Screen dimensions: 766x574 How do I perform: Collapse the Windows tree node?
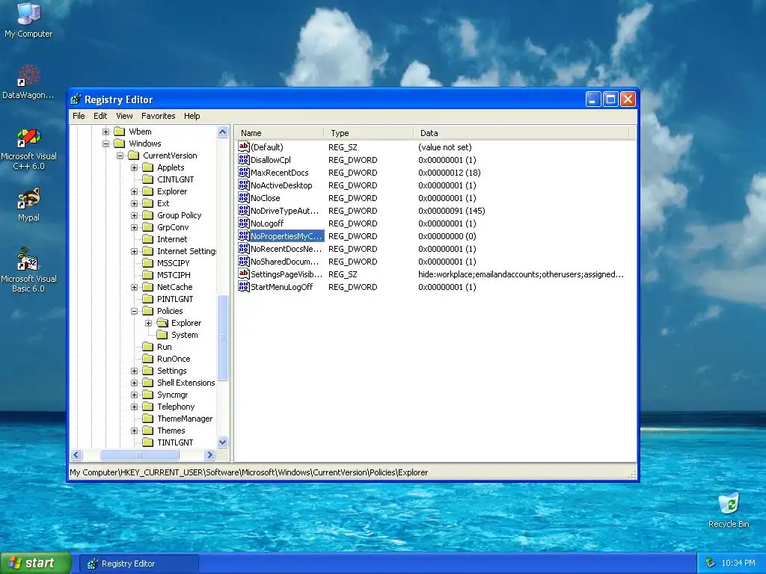[x=106, y=143]
